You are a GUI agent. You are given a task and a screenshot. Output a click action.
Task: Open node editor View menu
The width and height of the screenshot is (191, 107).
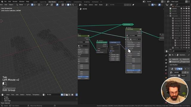click(85, 5)
